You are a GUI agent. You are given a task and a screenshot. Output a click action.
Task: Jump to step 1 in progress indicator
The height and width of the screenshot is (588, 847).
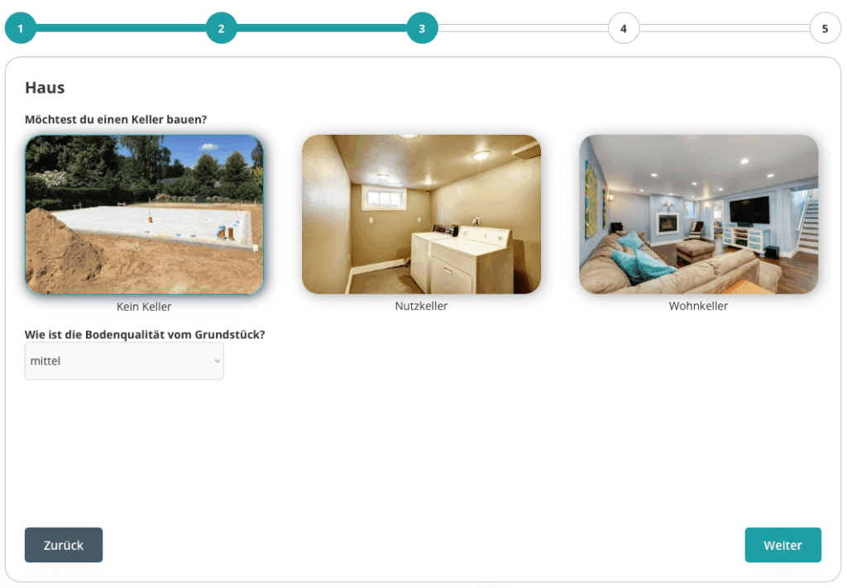20,28
